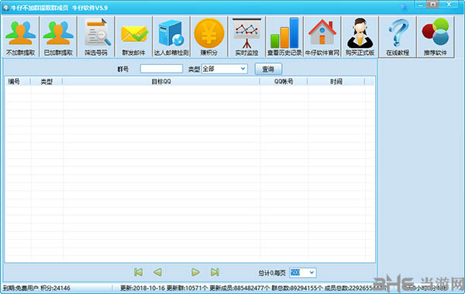Viewport: 465px width, 294px height.
Task: Click status text 更新群:10571个
Action: [187, 288]
